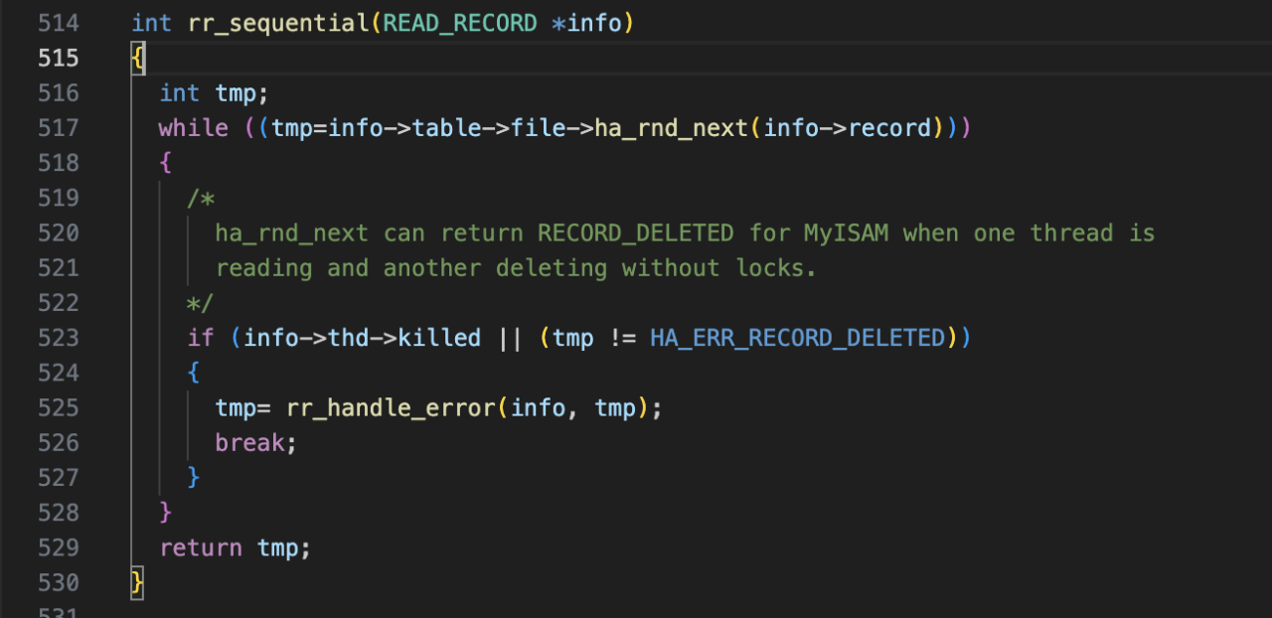Click line number 529 in the gutter
Screen dimensions: 1272x618
pyautogui.click(x=59, y=547)
